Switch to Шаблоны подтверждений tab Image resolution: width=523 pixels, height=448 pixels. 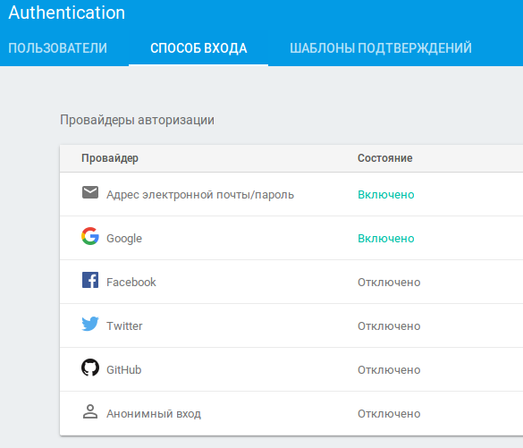click(x=381, y=48)
